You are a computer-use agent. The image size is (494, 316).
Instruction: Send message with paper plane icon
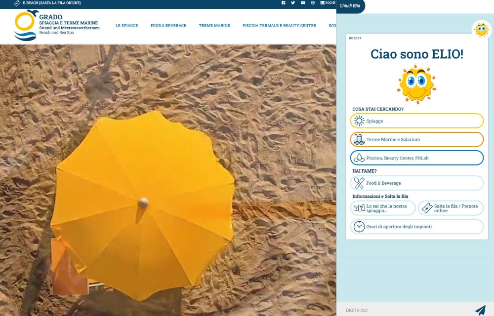(x=481, y=311)
